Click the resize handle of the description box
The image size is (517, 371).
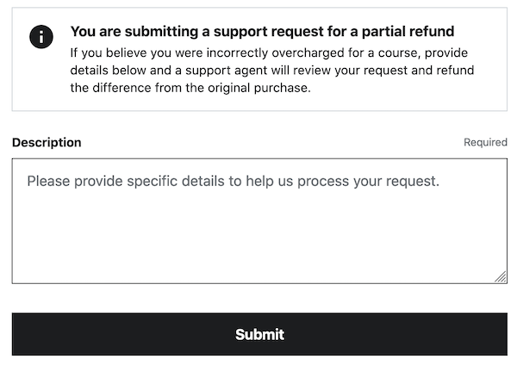[x=501, y=276]
